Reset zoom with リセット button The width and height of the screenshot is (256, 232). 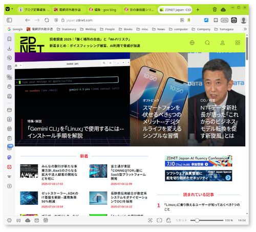(181, 220)
